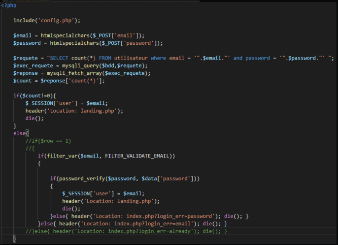Click the commented //if($row == 1) line

click(48, 141)
